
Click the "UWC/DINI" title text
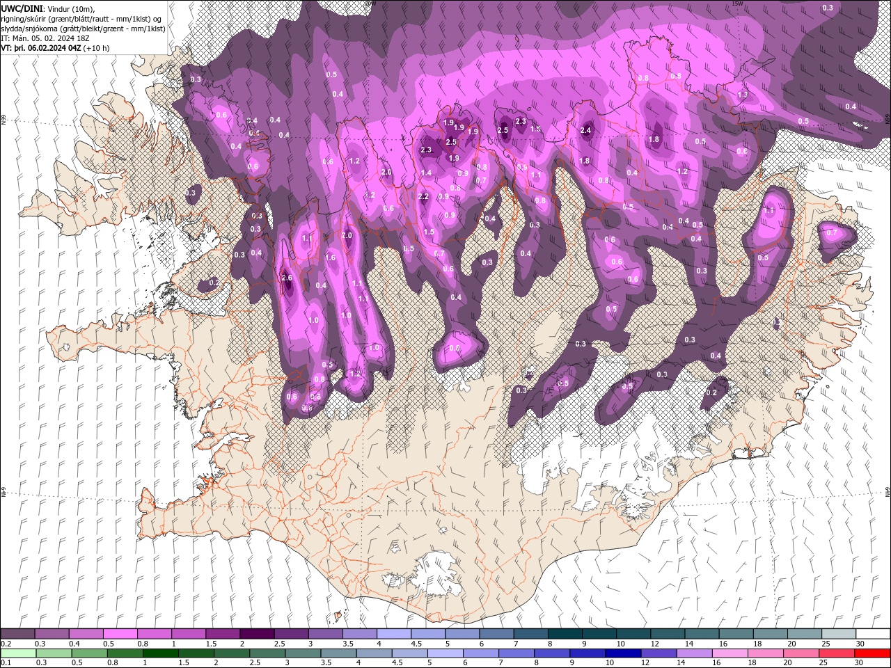22,8
